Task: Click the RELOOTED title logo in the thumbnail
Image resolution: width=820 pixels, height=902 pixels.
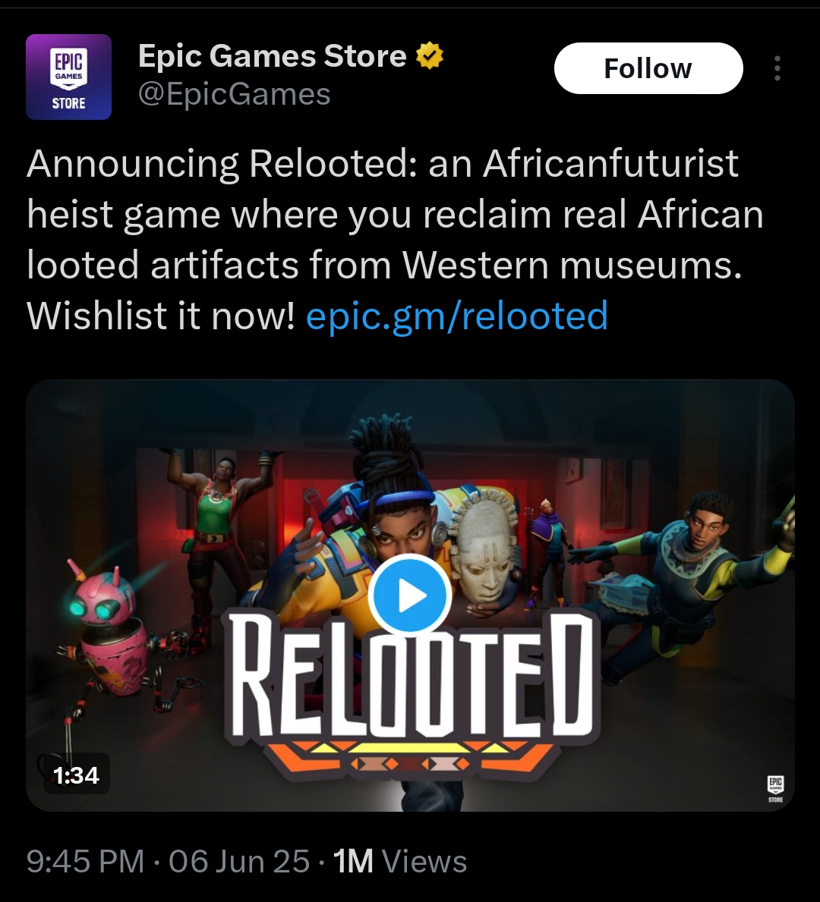Action: click(410, 684)
